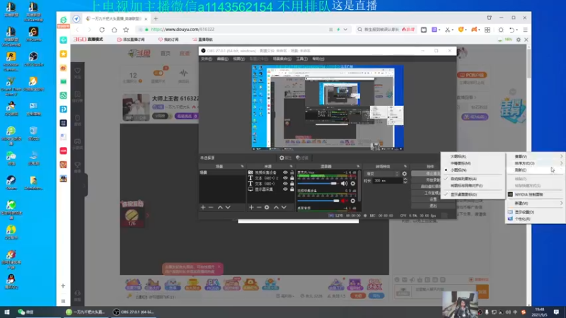Go to the browser home page icon
Screen dimensions: 566x318
pos(114,30)
